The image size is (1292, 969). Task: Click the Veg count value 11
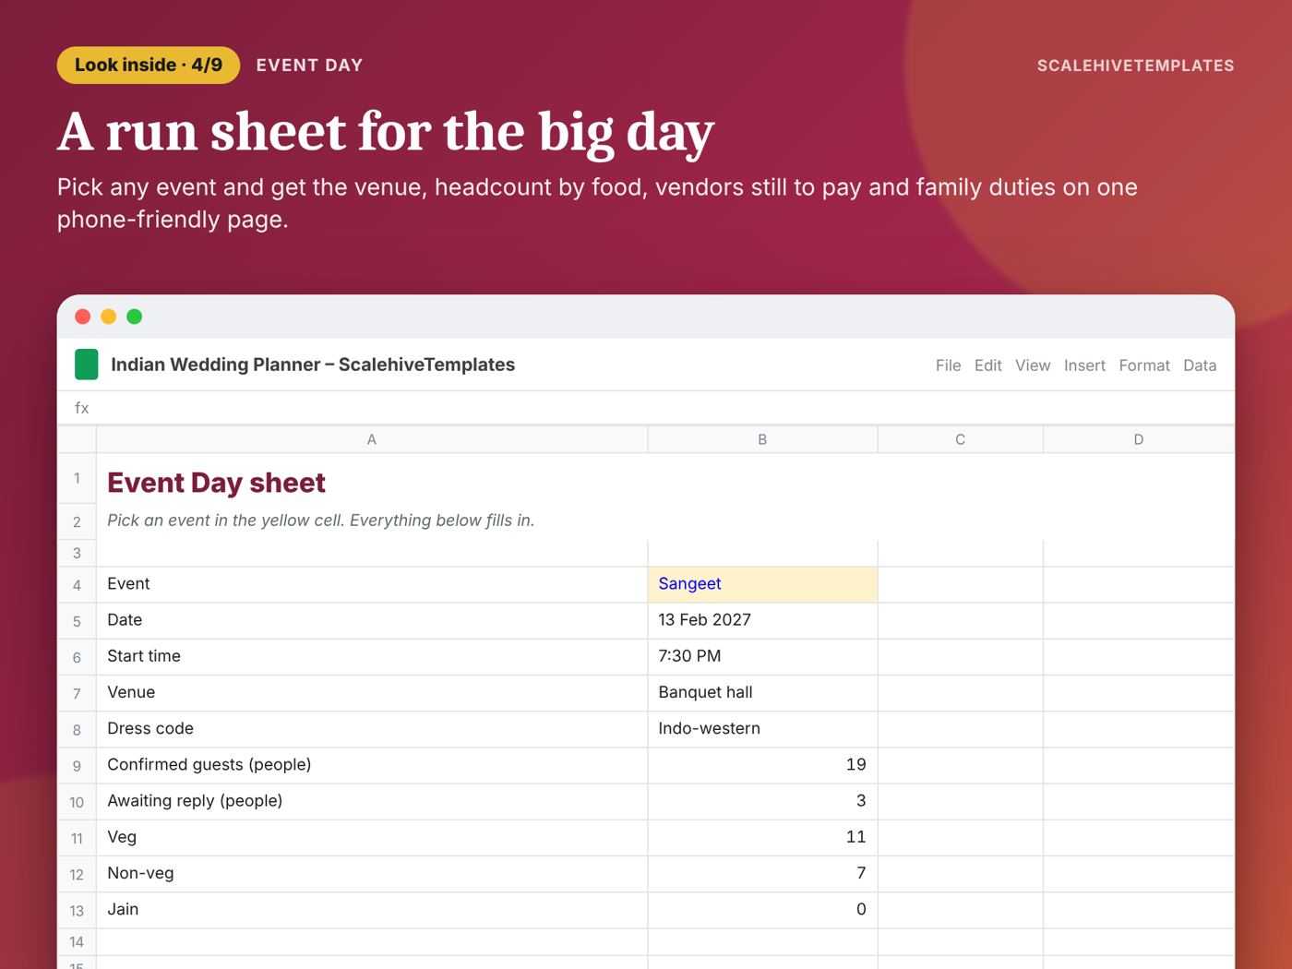(x=762, y=837)
